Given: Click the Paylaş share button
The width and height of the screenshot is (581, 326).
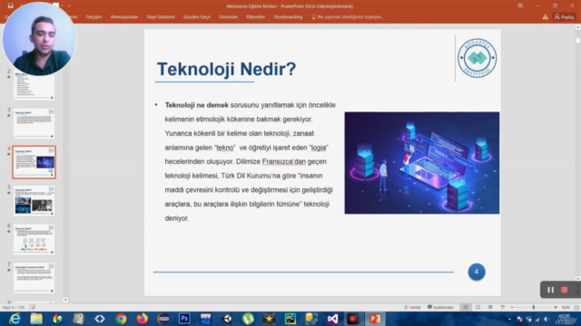Looking at the screenshot, I should click(564, 17).
